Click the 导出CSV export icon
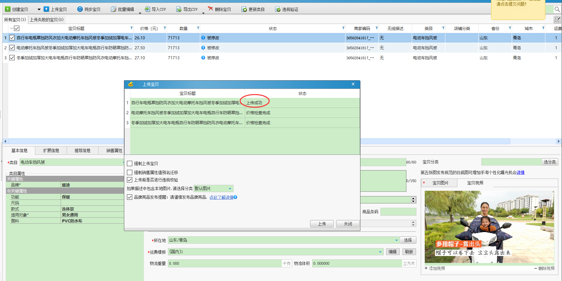The image size is (562, 281). (179, 9)
